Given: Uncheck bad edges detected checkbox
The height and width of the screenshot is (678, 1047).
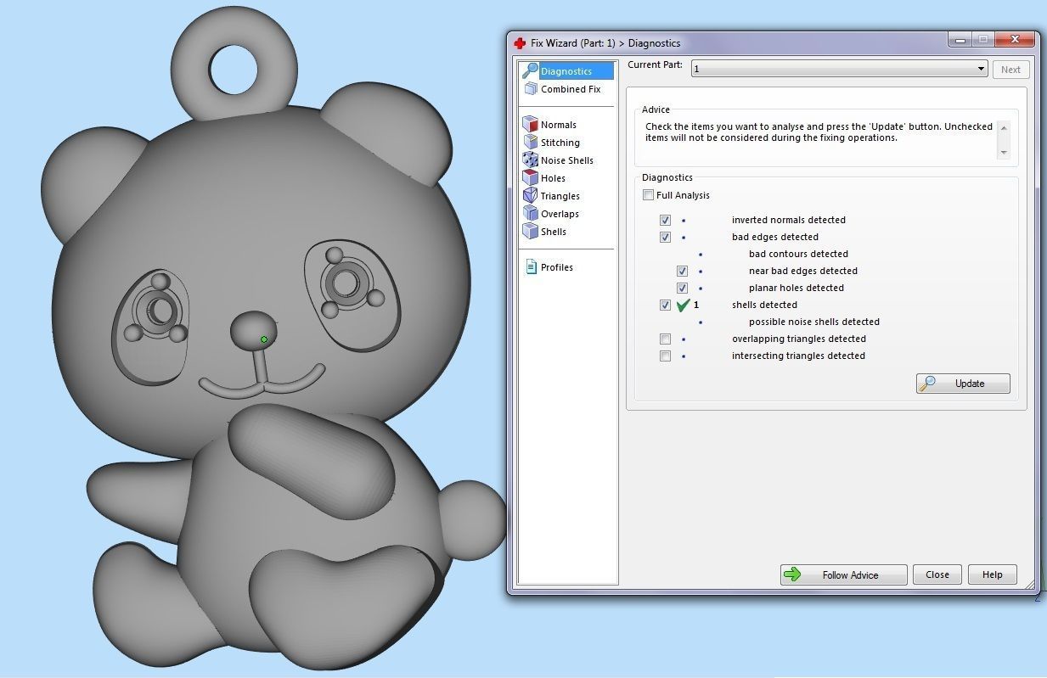Looking at the screenshot, I should (665, 238).
